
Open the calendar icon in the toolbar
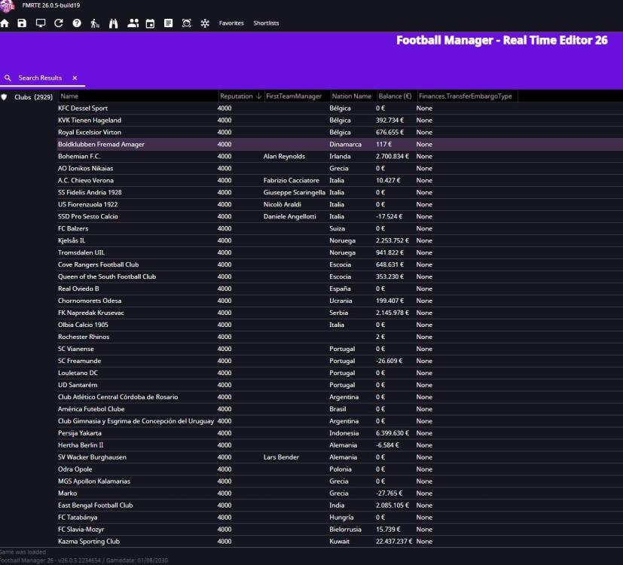coord(150,23)
